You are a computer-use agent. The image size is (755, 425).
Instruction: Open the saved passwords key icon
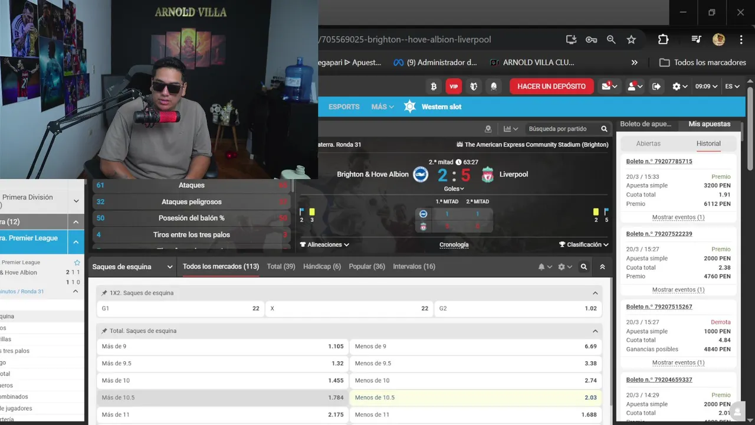click(x=591, y=40)
